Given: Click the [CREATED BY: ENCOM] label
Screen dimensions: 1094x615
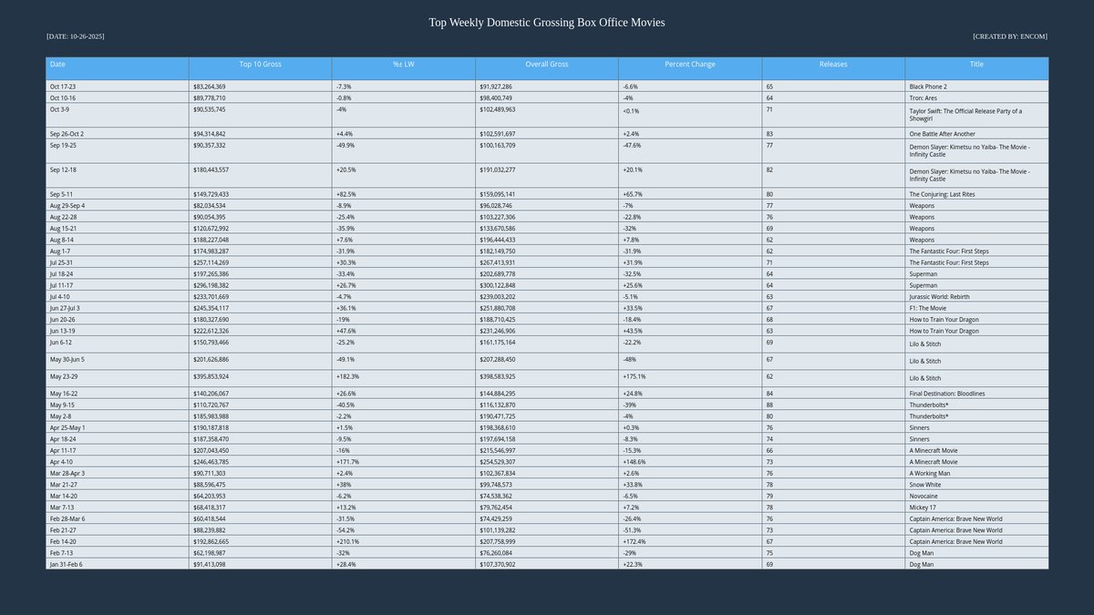Looking at the screenshot, I should coord(1010,36).
